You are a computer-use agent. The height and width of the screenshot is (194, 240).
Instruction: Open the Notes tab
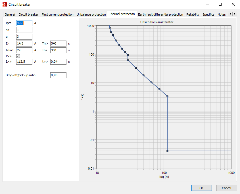pos(222,14)
